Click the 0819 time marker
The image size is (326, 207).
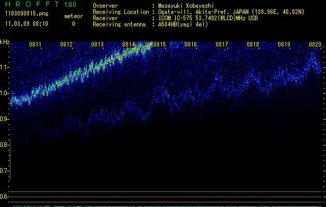[284, 44]
